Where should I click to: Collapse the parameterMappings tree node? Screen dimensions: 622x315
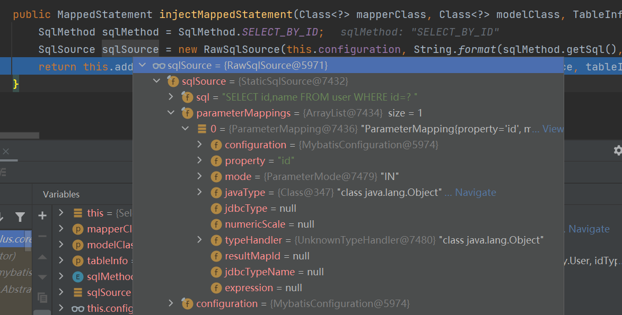tap(171, 113)
